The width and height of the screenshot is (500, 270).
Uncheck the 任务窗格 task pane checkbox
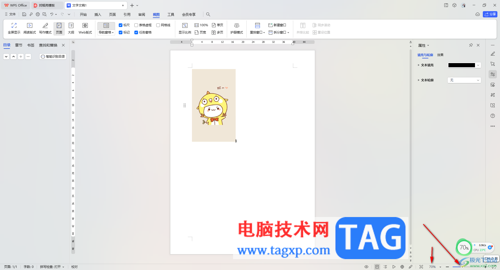[x=136, y=32]
